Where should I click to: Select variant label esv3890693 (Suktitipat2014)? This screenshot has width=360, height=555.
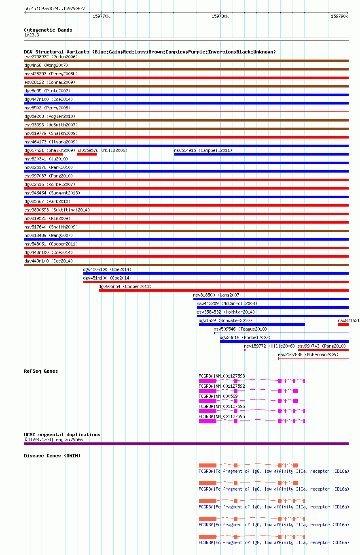57,210
